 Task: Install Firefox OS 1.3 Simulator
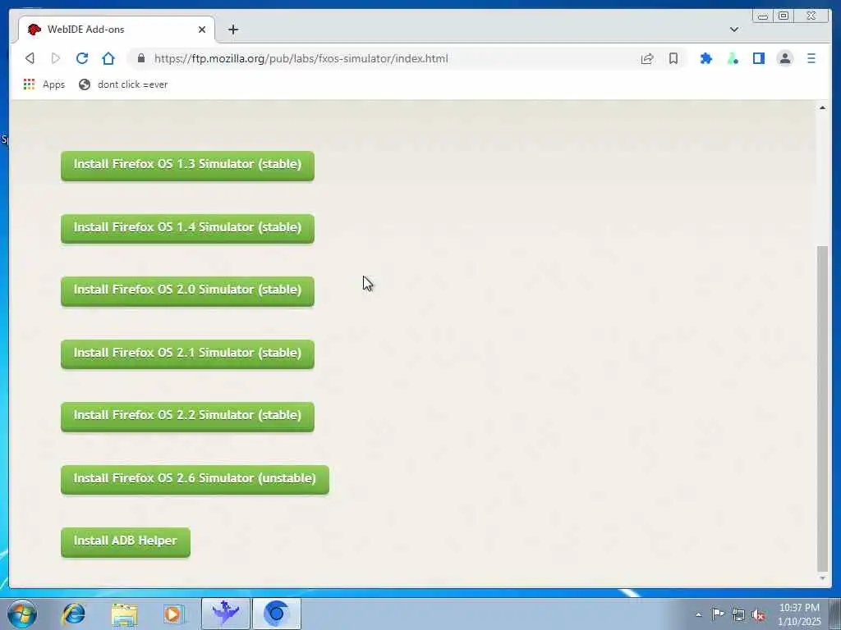tap(187, 166)
